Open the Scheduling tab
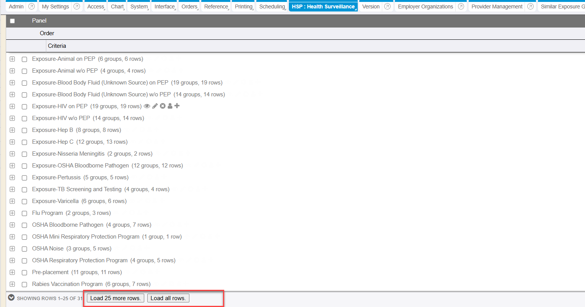This screenshot has height=307, width=585. point(272,6)
